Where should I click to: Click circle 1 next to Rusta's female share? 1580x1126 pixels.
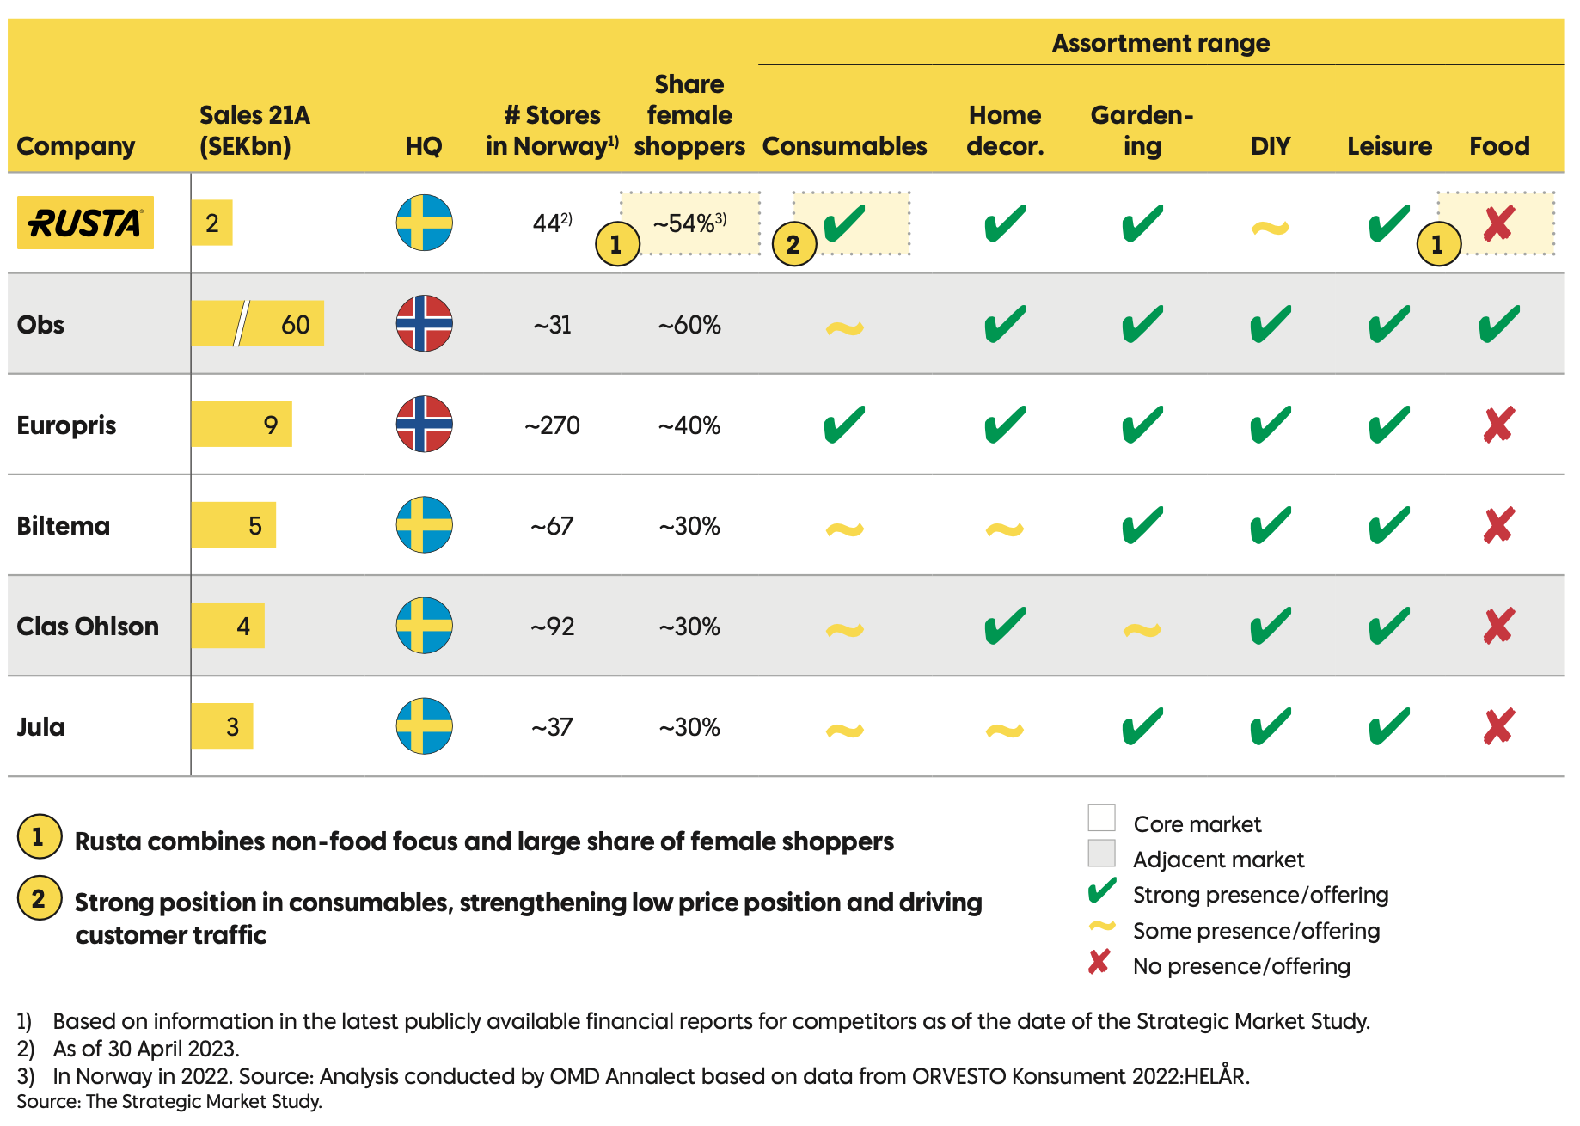coord(616,244)
